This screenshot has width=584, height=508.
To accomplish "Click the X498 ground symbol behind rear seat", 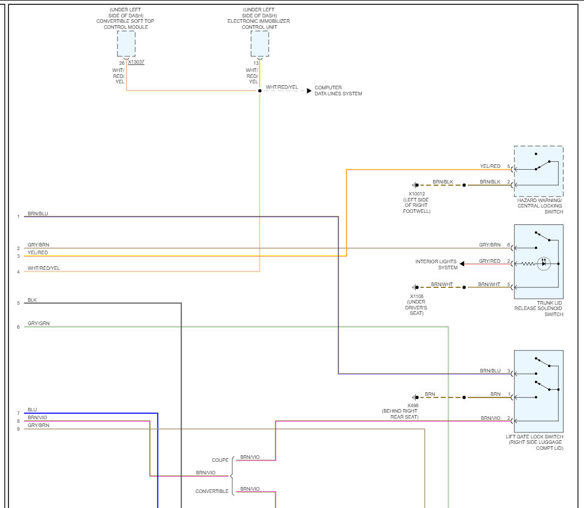I will pos(416,398).
